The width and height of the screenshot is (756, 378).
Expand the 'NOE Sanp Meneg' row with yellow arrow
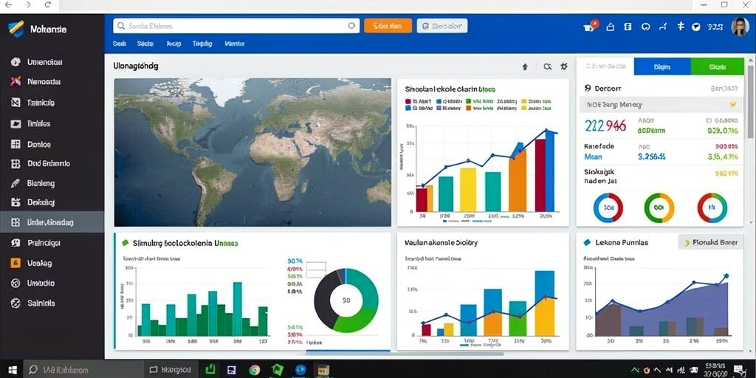pyautogui.click(x=661, y=104)
